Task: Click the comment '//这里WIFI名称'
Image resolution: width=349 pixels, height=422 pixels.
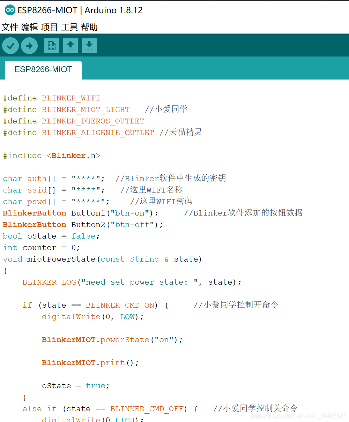Action: coord(151,190)
